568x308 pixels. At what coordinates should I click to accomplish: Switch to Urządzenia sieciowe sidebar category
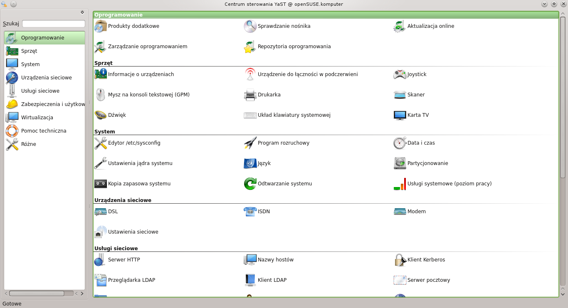tap(46, 78)
